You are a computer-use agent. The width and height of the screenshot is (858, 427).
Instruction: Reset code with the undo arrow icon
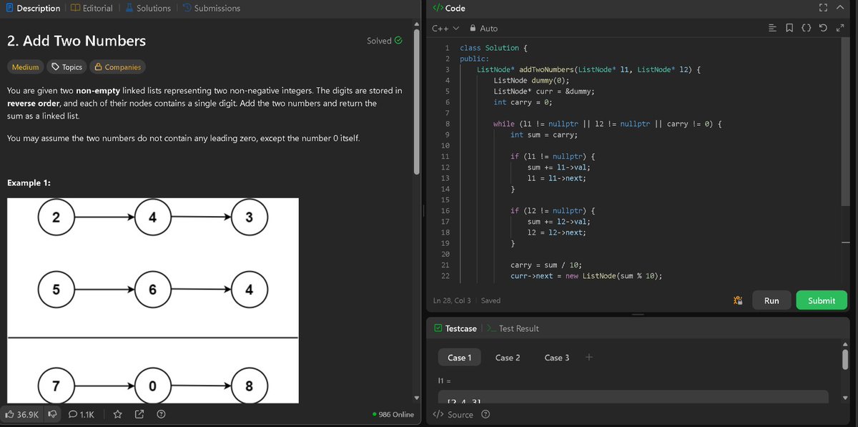tap(823, 28)
